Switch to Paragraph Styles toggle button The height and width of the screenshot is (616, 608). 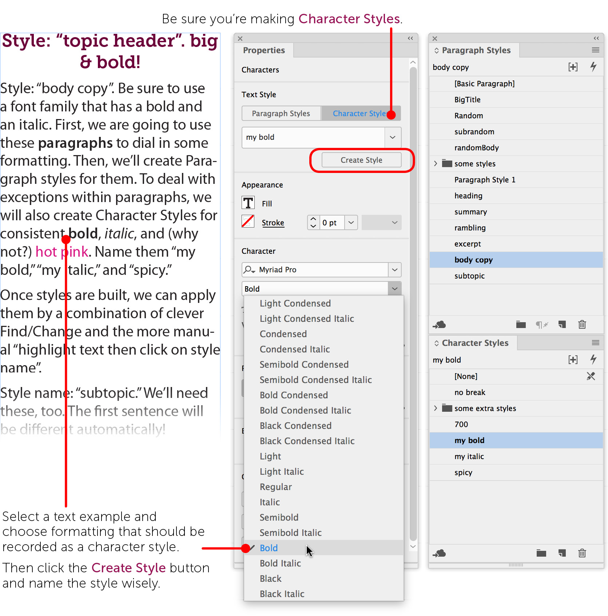point(281,113)
